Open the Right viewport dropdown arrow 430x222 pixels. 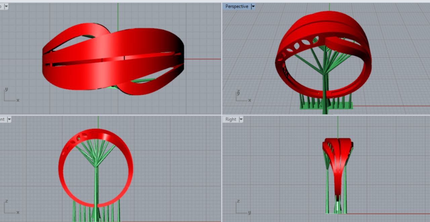click(x=241, y=119)
